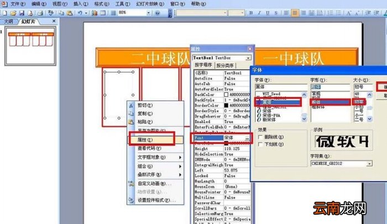
Task: Click the Numbered list icon
Action: [x=330, y=13]
